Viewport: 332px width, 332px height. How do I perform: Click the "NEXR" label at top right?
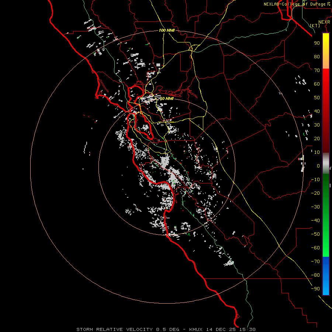click(x=324, y=22)
